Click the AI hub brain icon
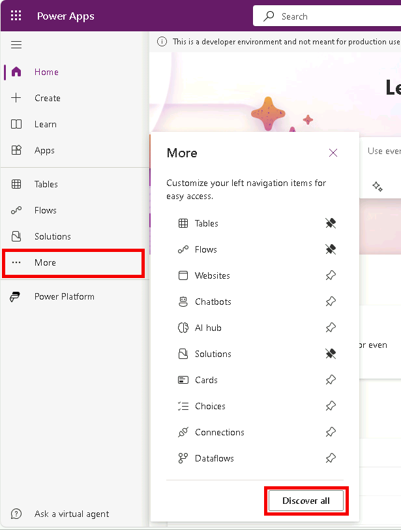Screen dimensions: 401x530 tap(183, 328)
